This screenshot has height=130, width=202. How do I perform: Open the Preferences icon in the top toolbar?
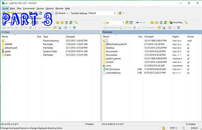coord(120,13)
